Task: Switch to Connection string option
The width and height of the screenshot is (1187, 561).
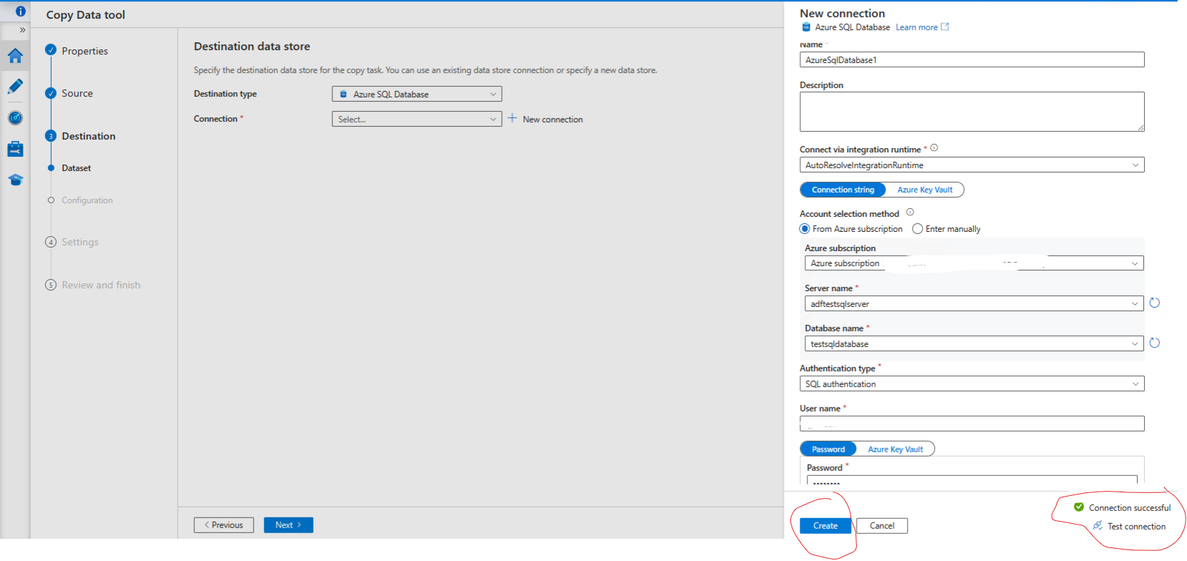Action: tap(843, 190)
